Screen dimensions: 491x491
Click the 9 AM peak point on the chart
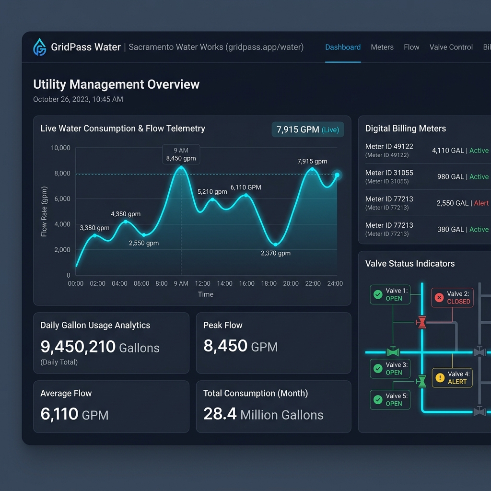(181, 168)
